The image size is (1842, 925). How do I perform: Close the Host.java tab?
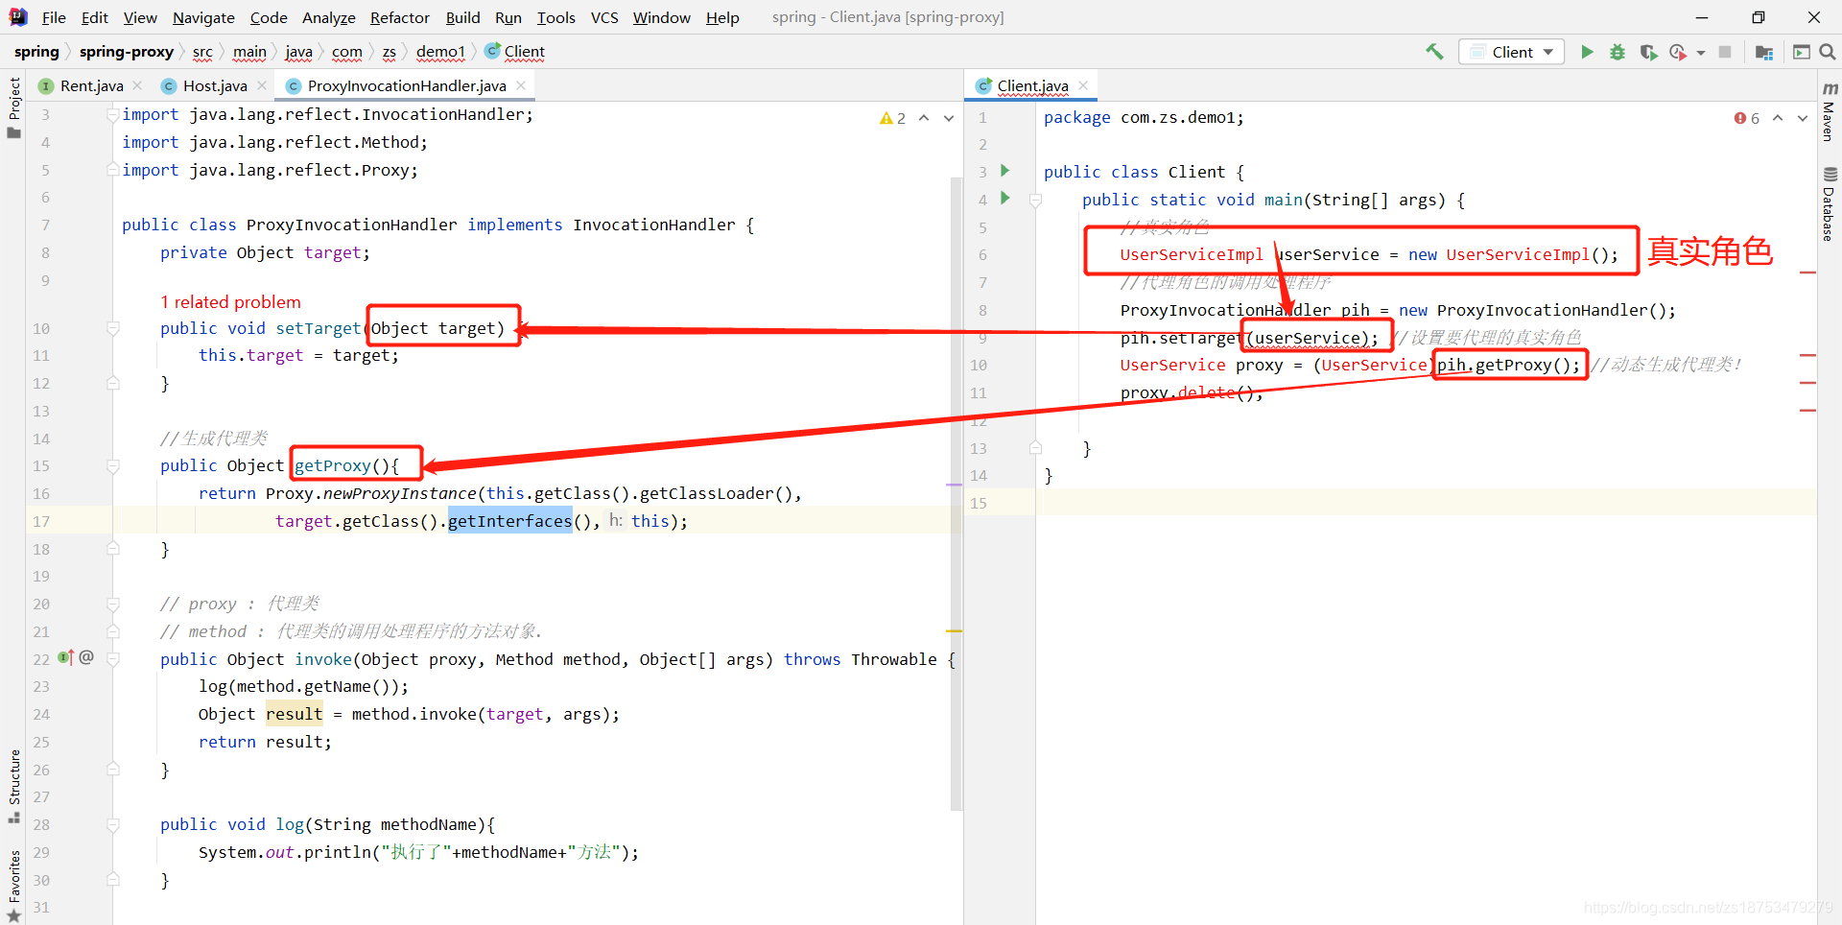[262, 85]
